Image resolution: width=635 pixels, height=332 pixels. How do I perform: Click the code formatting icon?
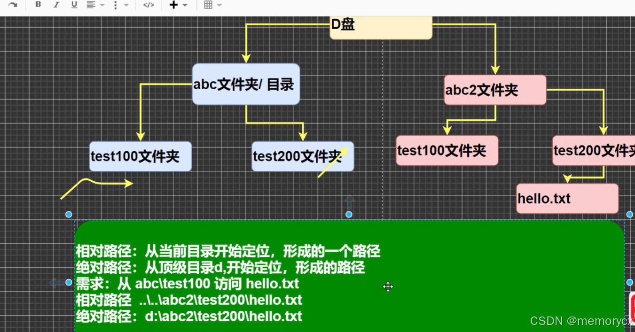click(148, 6)
